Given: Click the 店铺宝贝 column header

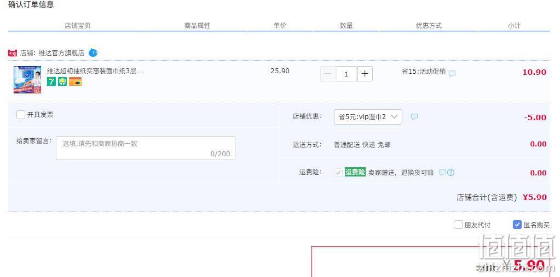Looking at the screenshot, I should pos(78,26).
